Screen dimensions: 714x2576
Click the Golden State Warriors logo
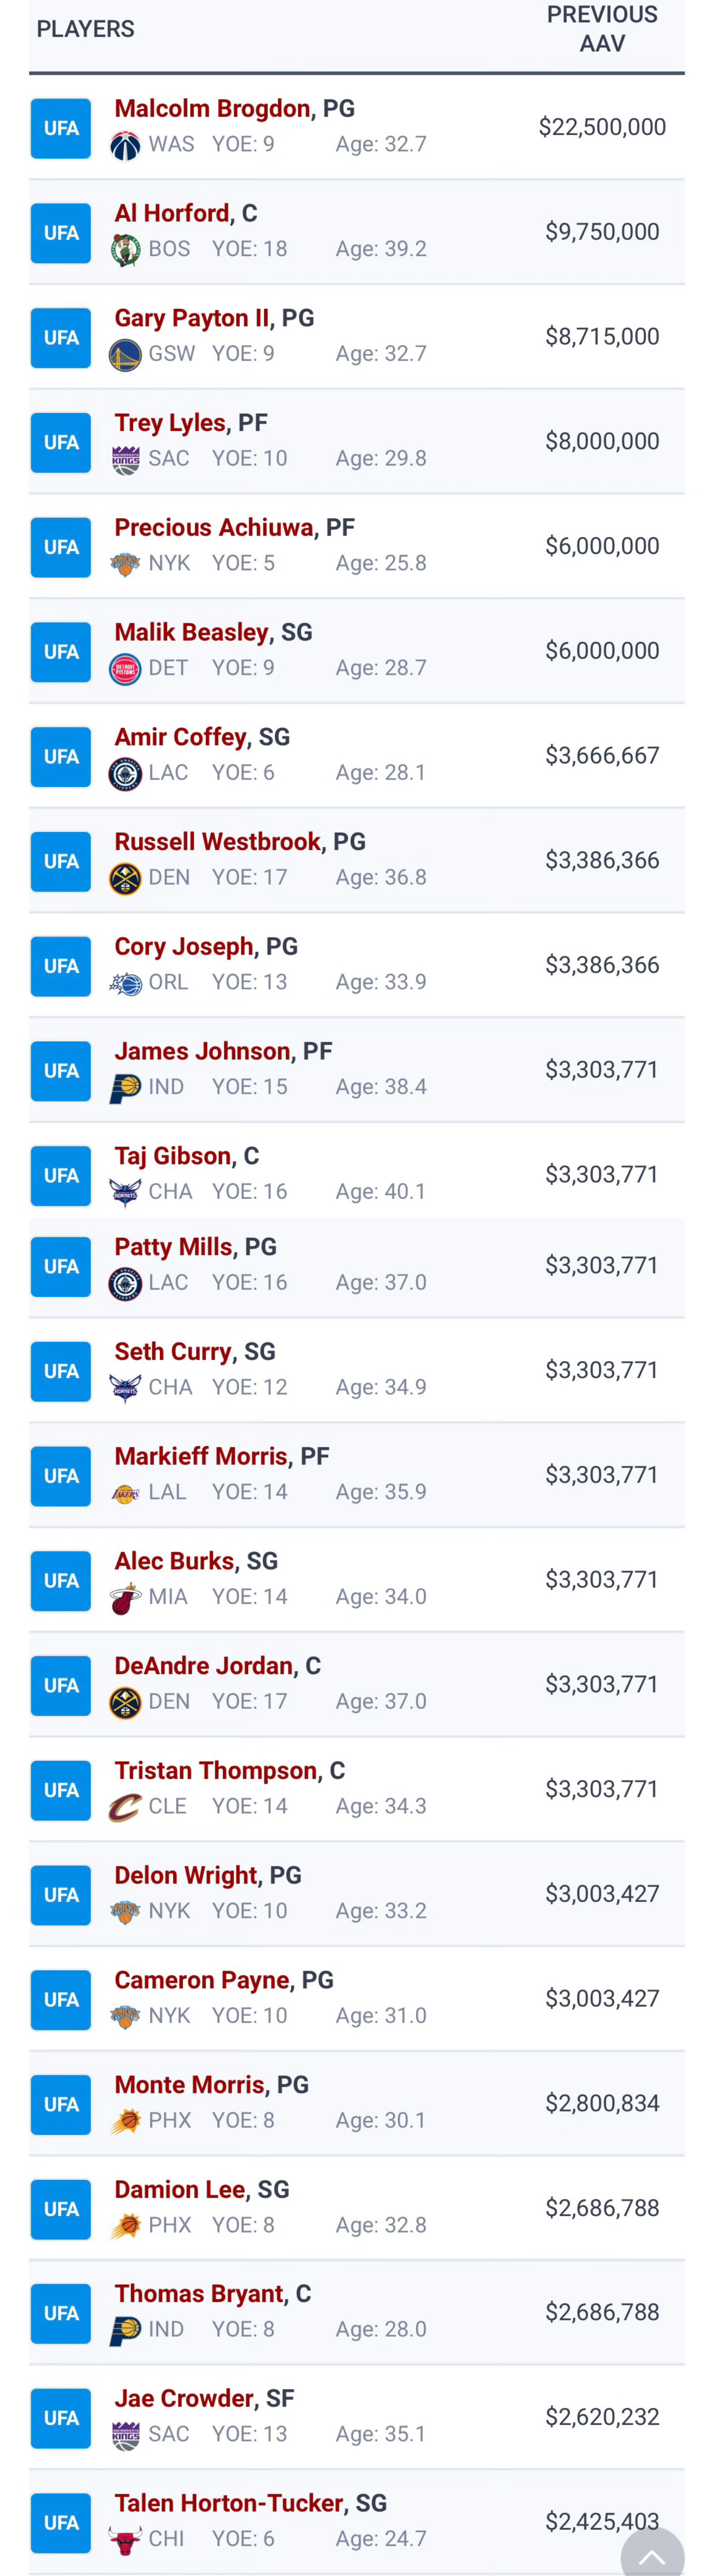(x=125, y=354)
